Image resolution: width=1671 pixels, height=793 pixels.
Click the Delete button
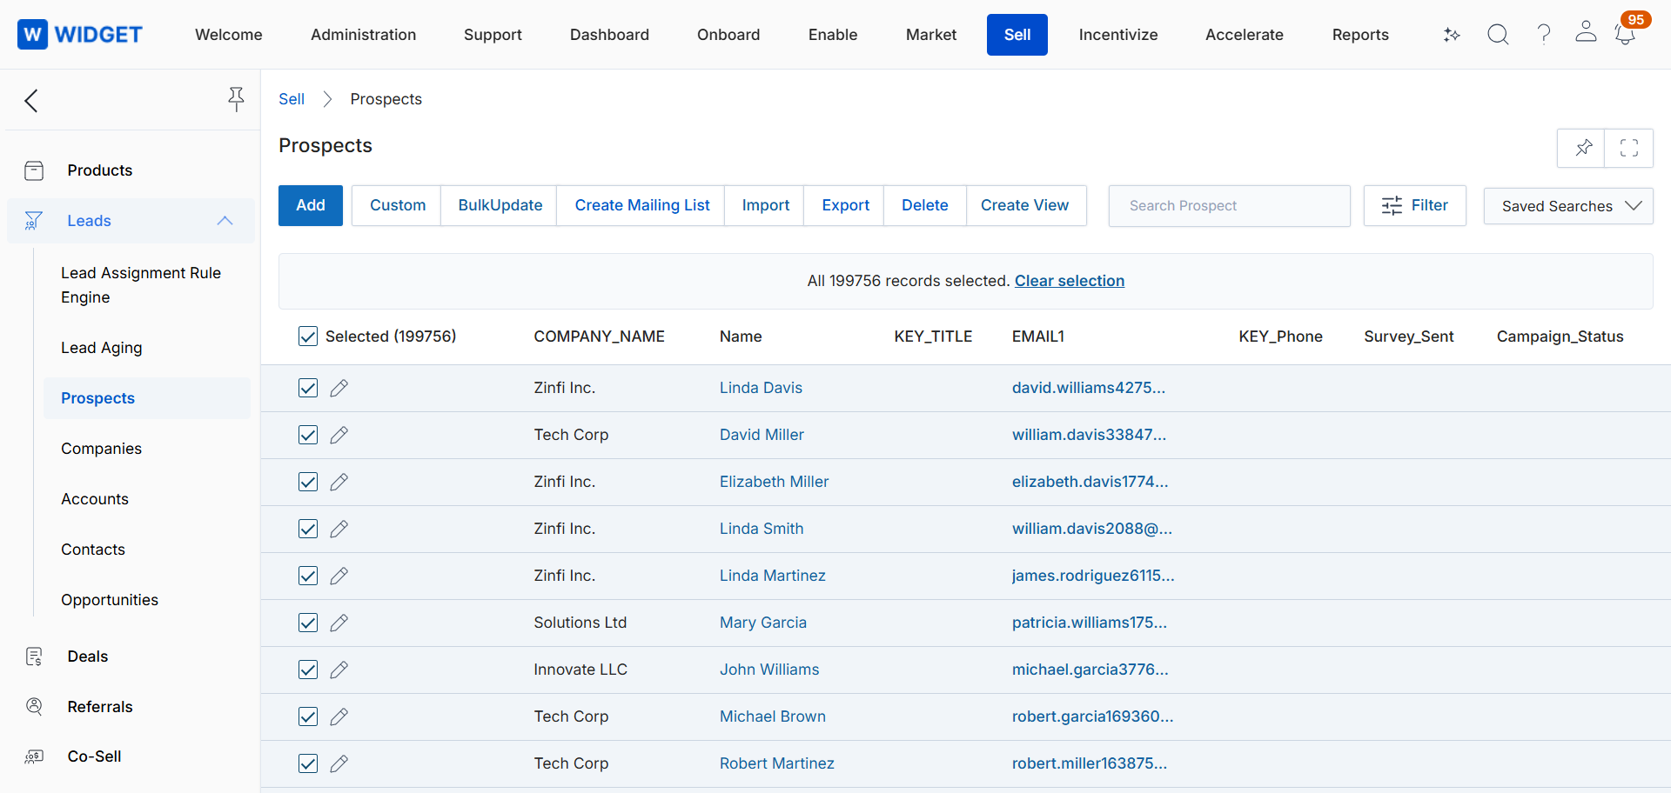point(924,205)
